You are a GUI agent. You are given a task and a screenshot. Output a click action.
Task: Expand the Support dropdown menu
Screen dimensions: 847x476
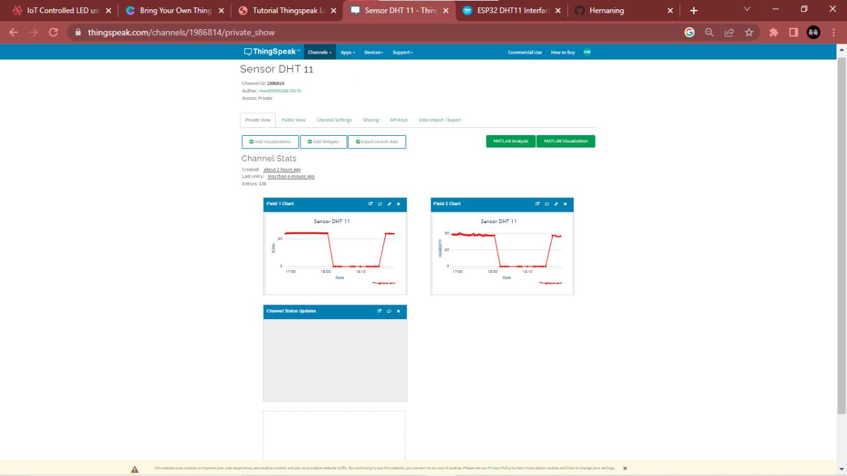click(x=402, y=52)
